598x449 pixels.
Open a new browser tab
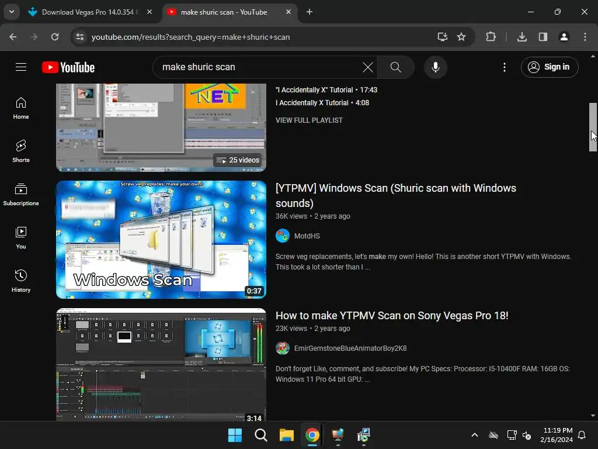tap(310, 12)
